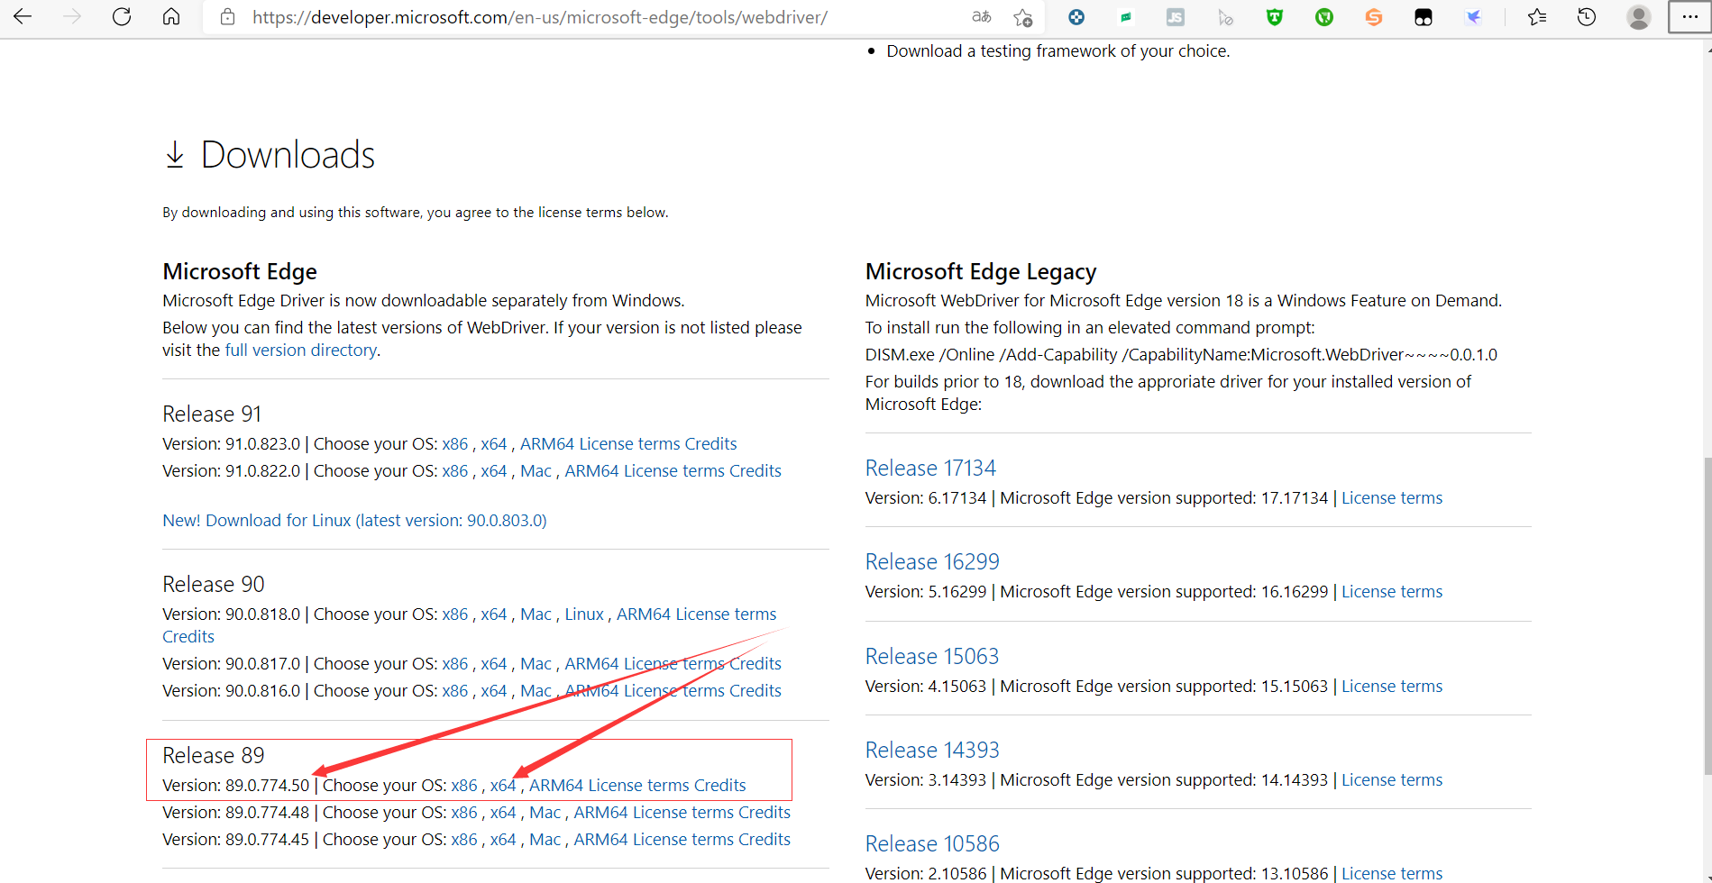Download ARM64 driver for version 90.0.818.0
The height and width of the screenshot is (883, 1712).
click(x=644, y=614)
